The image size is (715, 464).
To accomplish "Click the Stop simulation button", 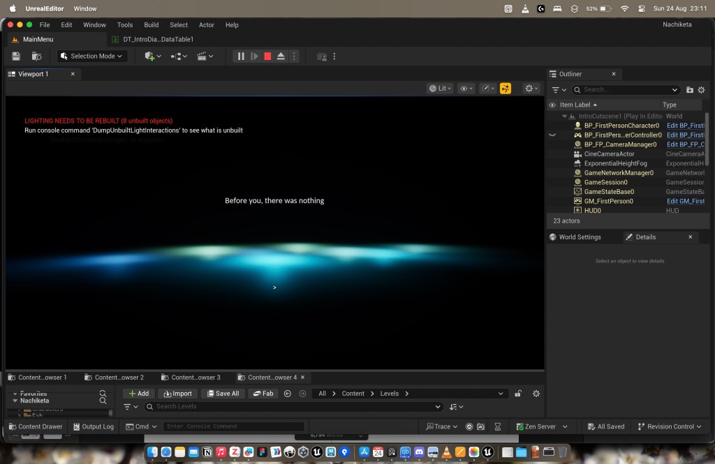I will click(x=267, y=57).
